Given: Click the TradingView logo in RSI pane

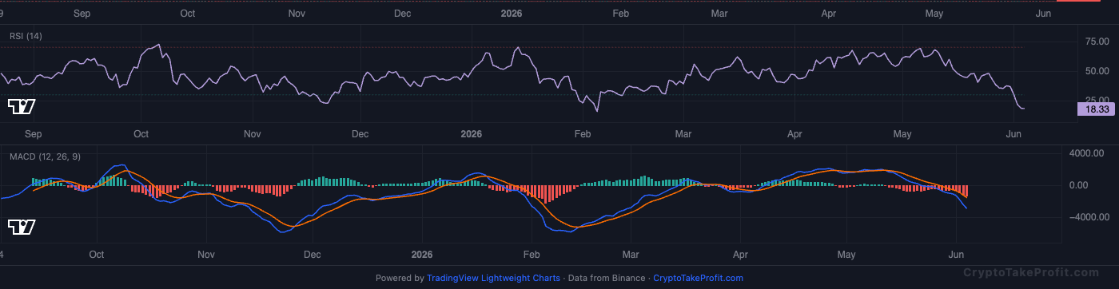Looking at the screenshot, I should tap(22, 106).
